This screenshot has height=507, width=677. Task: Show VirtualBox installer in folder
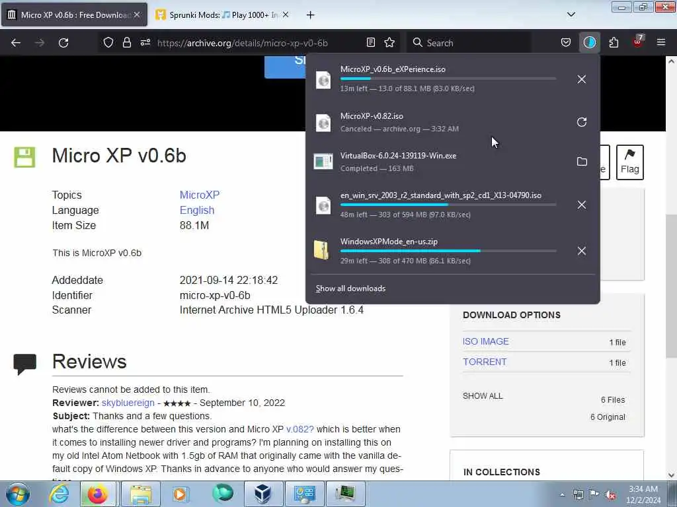[x=582, y=162]
